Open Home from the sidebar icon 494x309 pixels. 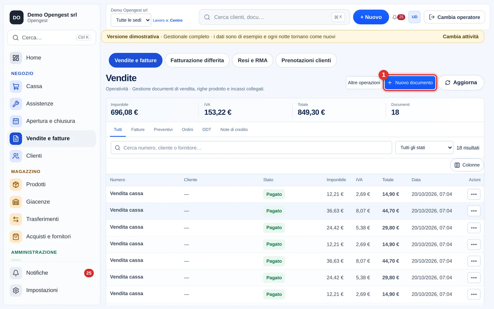[x=16, y=58]
